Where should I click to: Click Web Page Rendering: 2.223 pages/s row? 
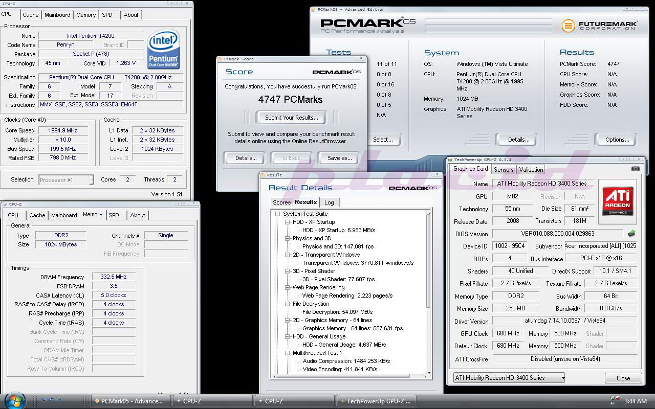[x=347, y=296]
